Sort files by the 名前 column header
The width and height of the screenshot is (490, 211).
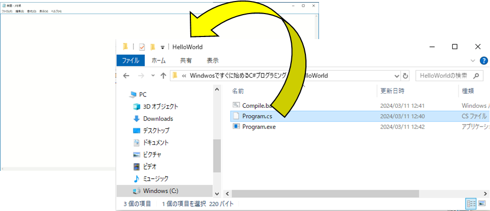(x=238, y=91)
